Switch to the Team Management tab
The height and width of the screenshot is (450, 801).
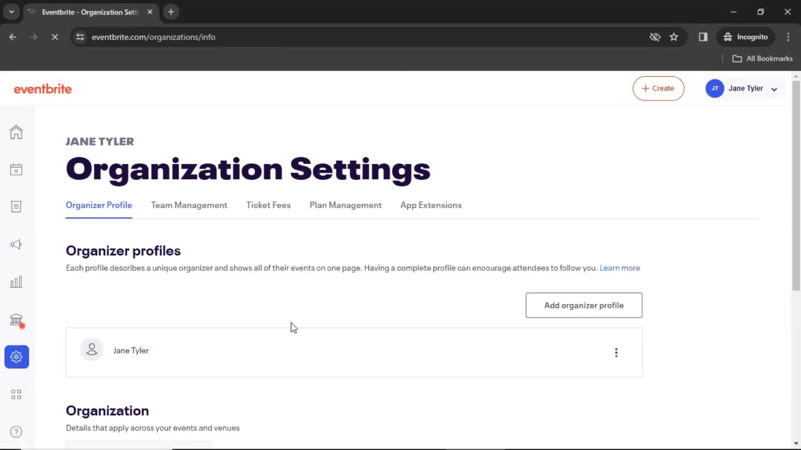click(189, 205)
